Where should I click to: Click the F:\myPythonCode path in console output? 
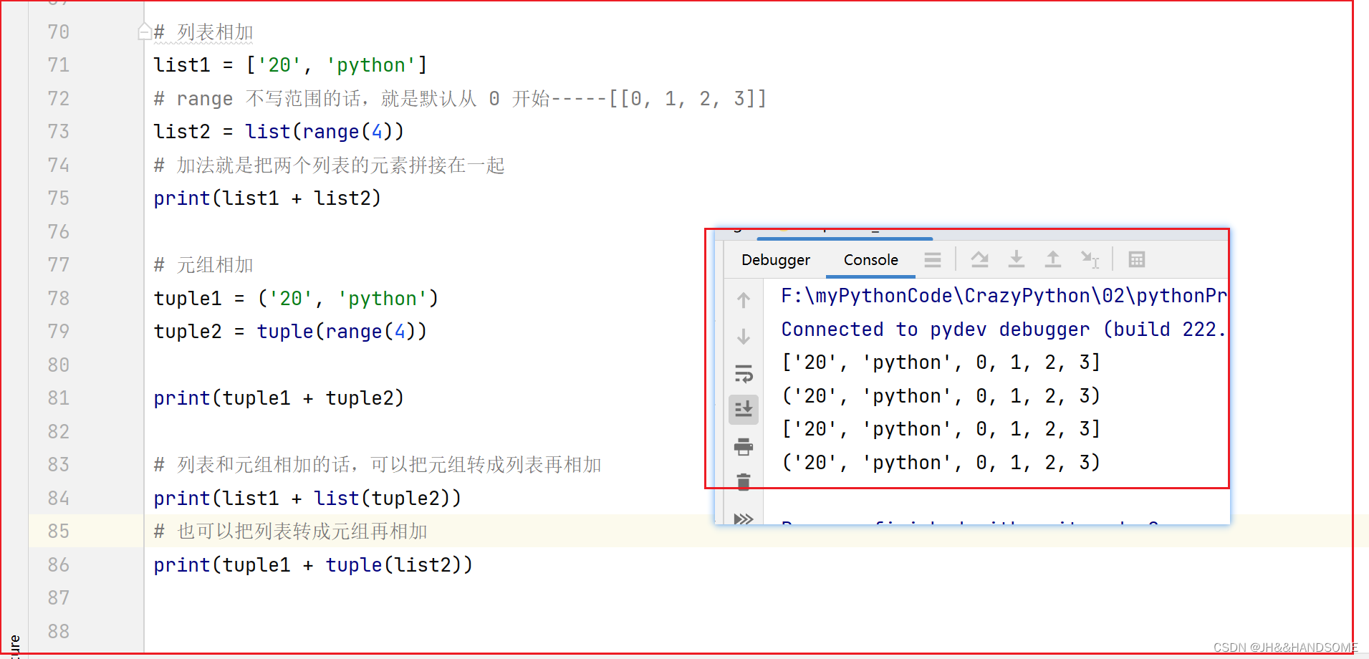1003,296
